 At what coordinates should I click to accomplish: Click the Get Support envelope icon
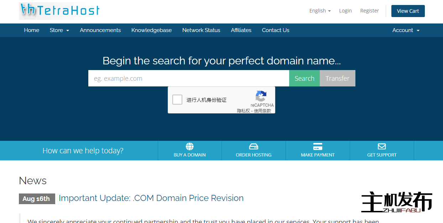point(382,147)
